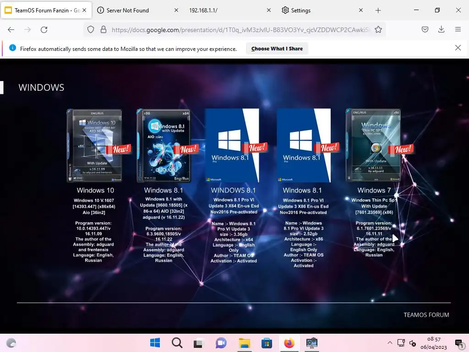The image size is (469, 352).
Task: Open a new browser tab
Action: [x=378, y=11]
